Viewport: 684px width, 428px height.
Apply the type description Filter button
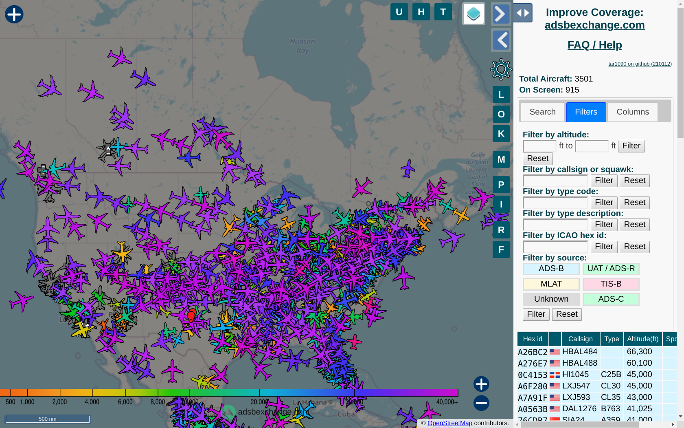pos(604,225)
